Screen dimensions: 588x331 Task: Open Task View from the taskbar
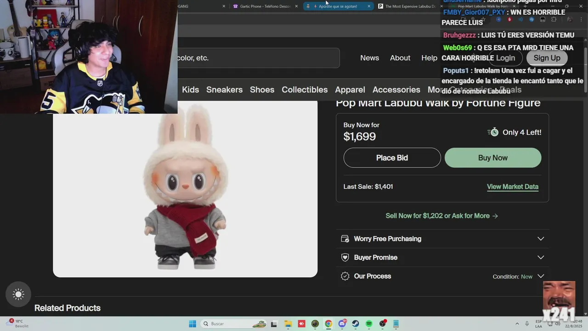[x=274, y=324]
